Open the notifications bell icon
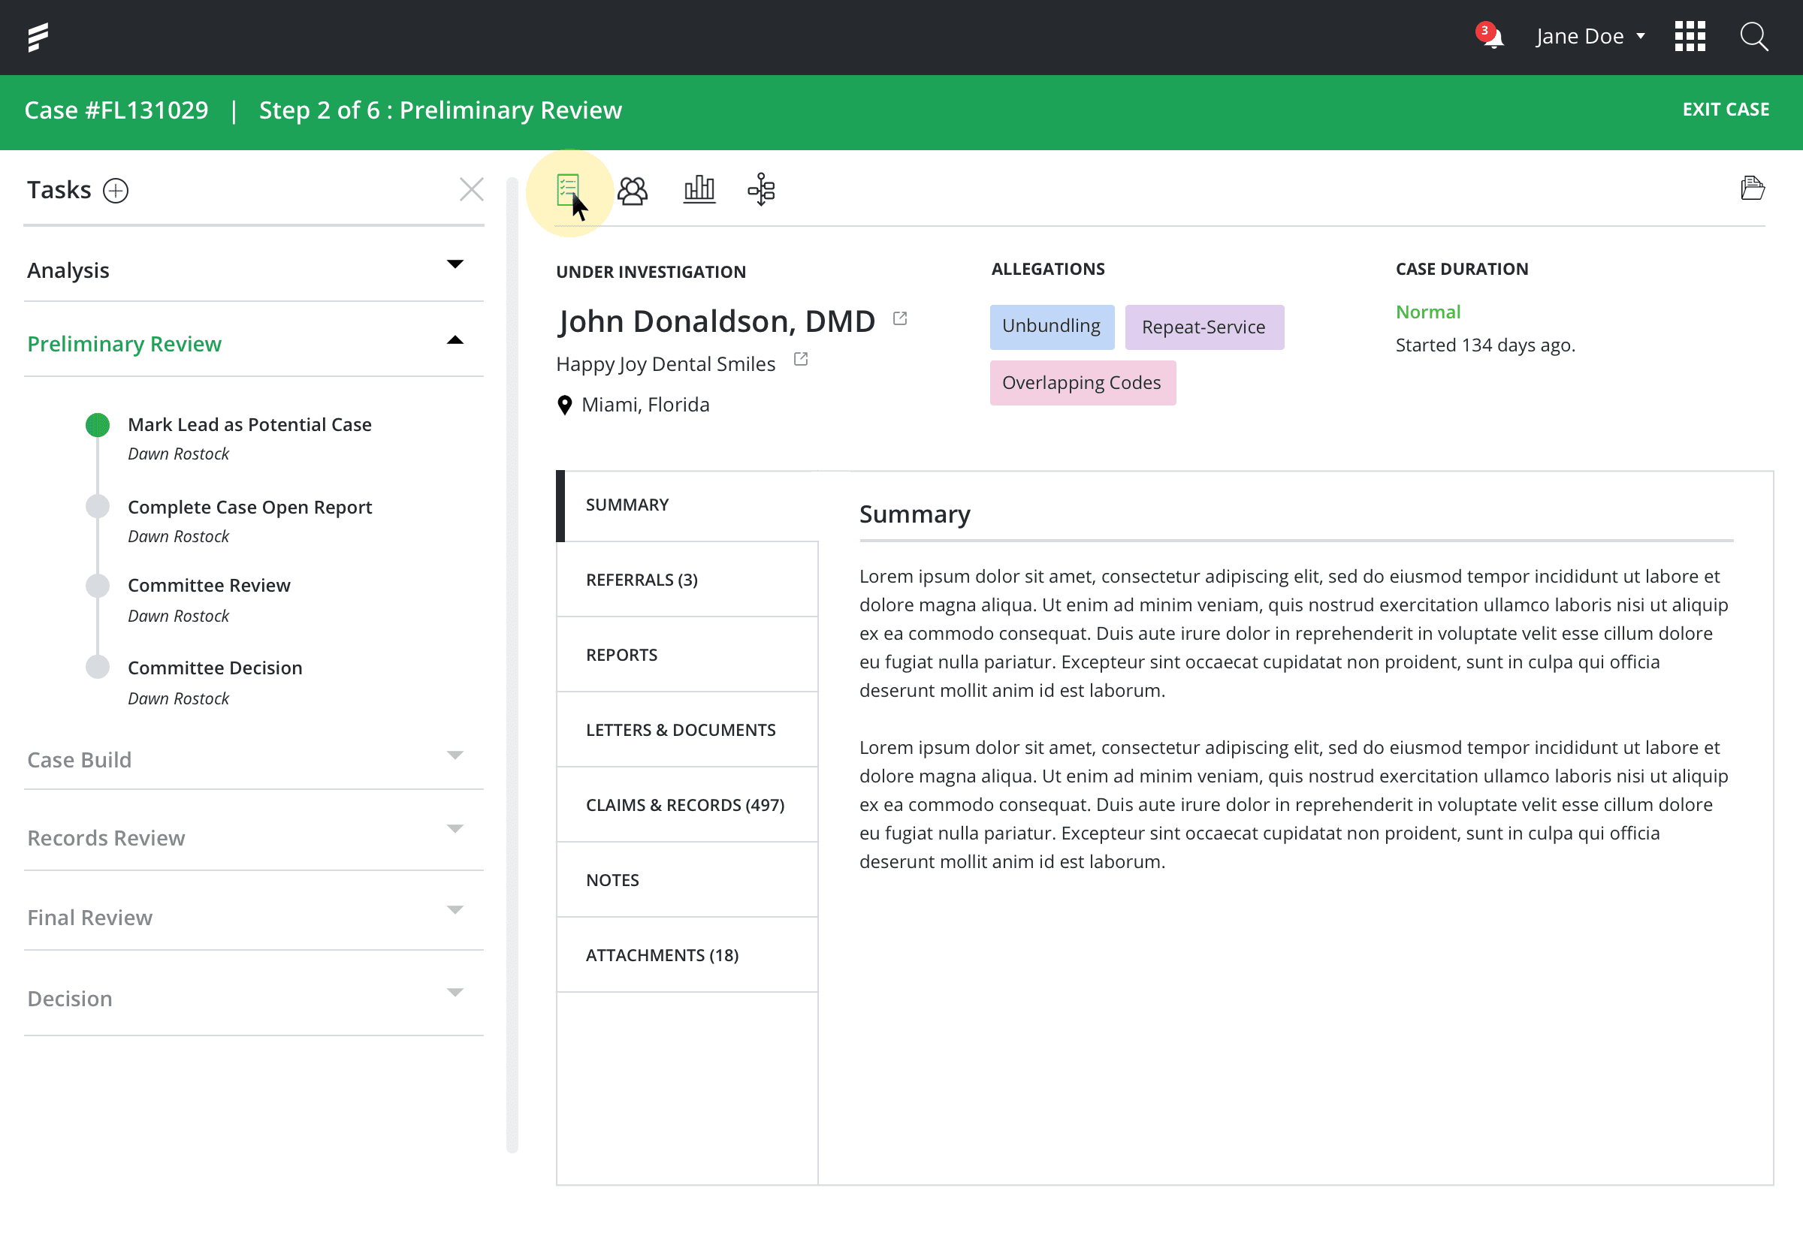The height and width of the screenshot is (1239, 1803). [1492, 37]
